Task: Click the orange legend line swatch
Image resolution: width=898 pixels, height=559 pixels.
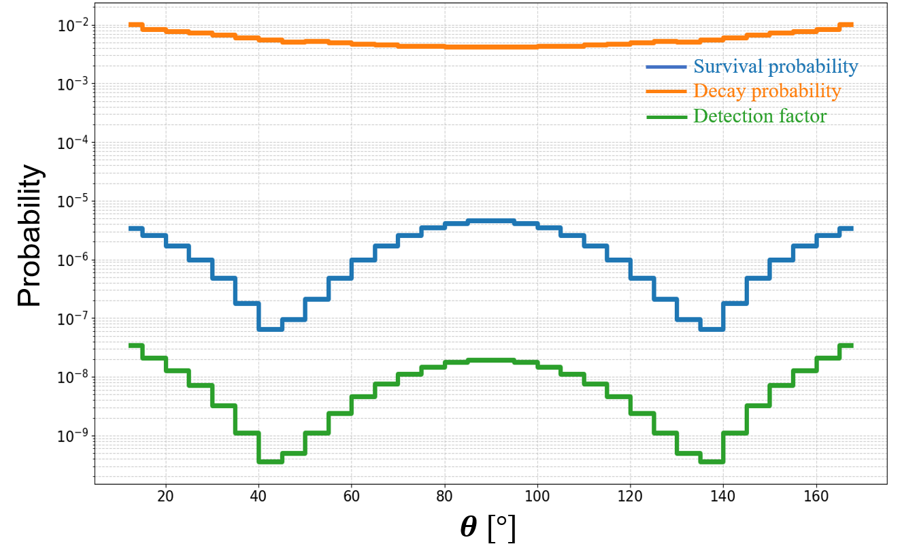Action: coord(667,91)
